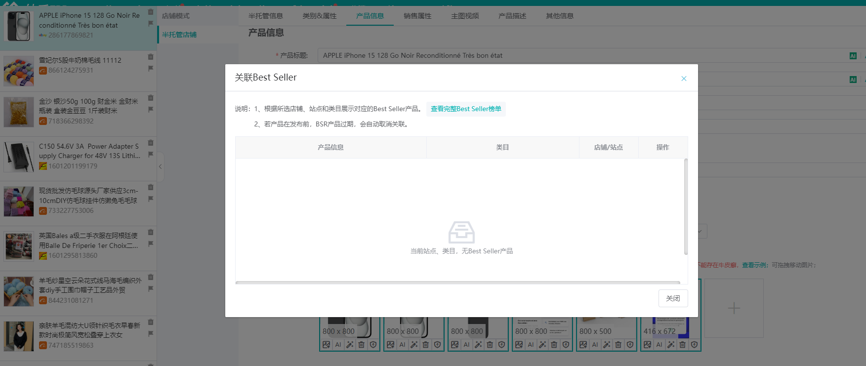Screen dimensions: 866x366
Task: Run the shield check on first 800 x 800 picture
Action: click(x=373, y=345)
